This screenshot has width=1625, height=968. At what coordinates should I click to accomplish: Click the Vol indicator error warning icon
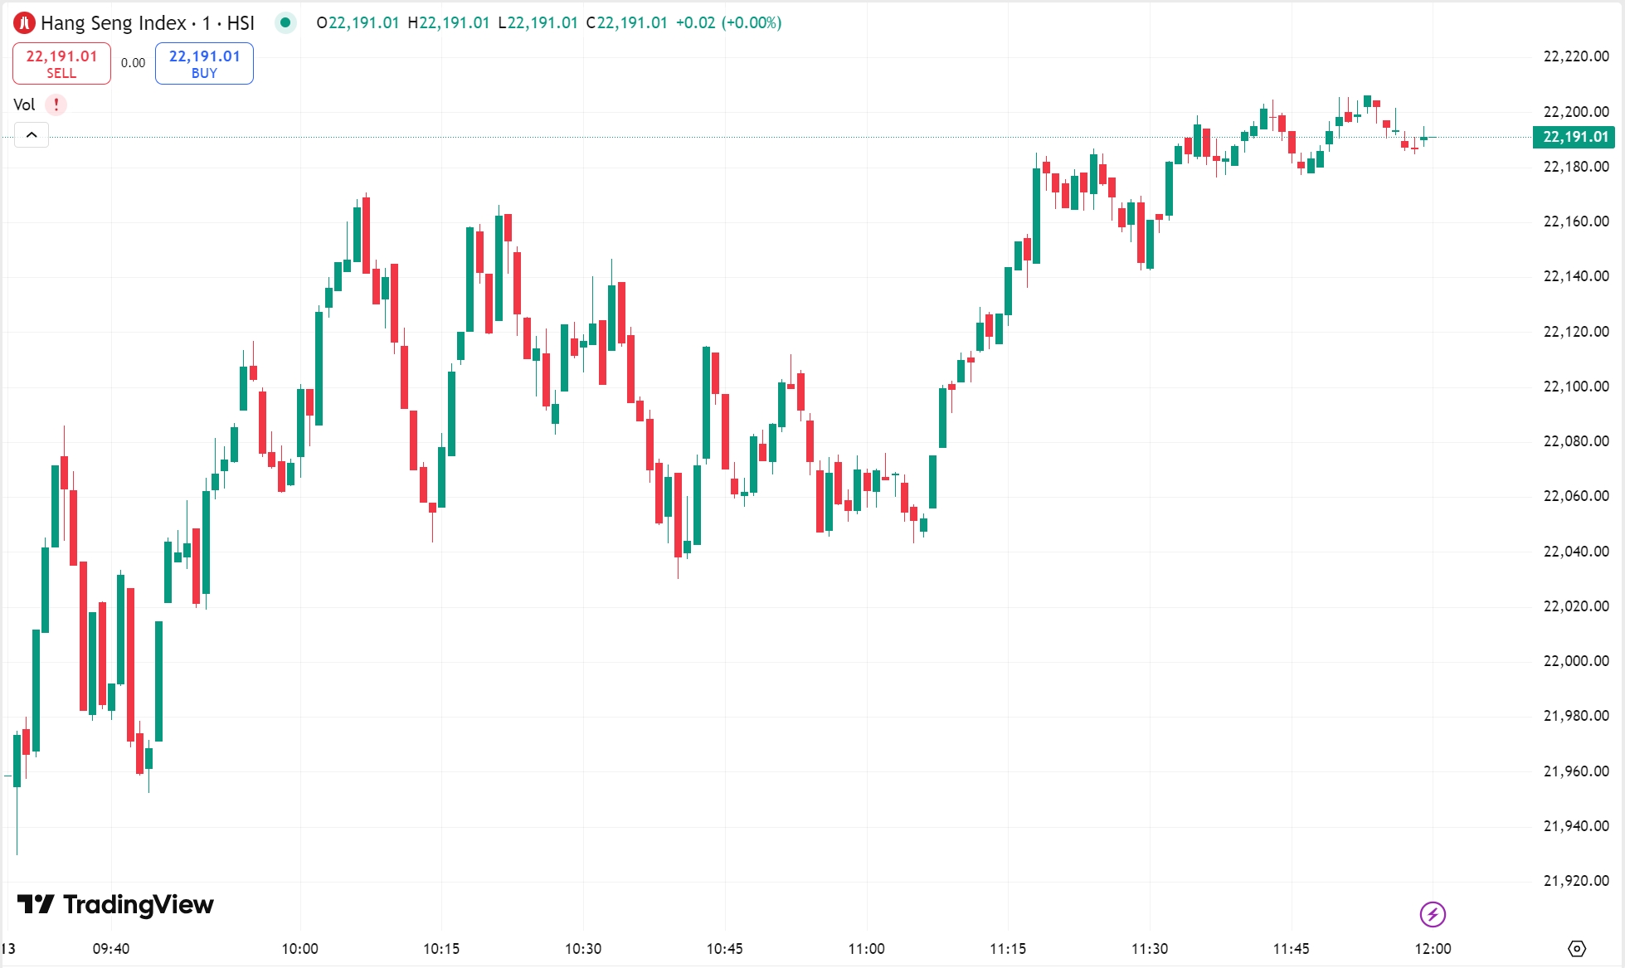pyautogui.click(x=55, y=105)
